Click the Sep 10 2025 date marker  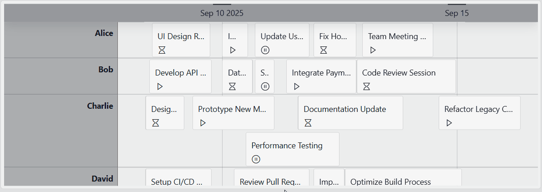pyautogui.click(x=222, y=13)
